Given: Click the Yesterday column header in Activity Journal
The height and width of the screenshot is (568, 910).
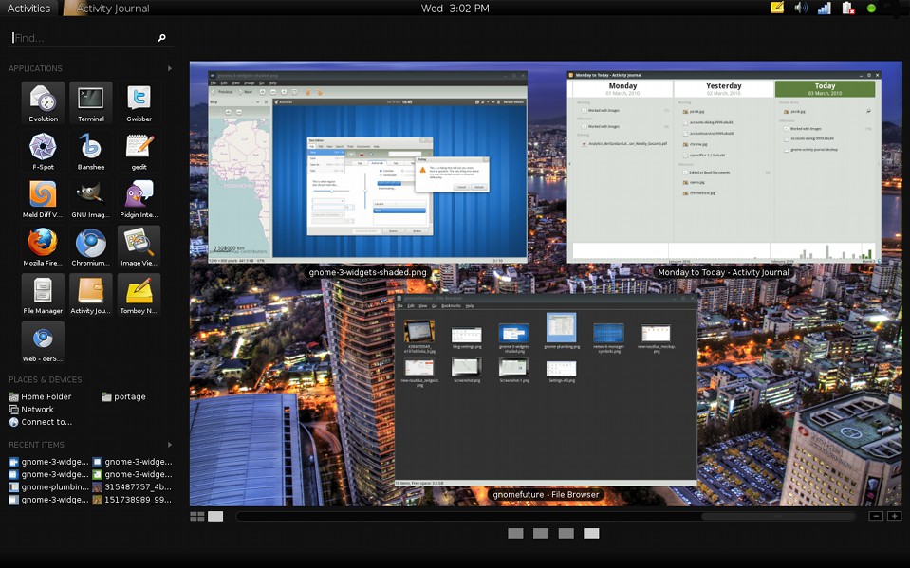Looking at the screenshot, I should (x=724, y=88).
